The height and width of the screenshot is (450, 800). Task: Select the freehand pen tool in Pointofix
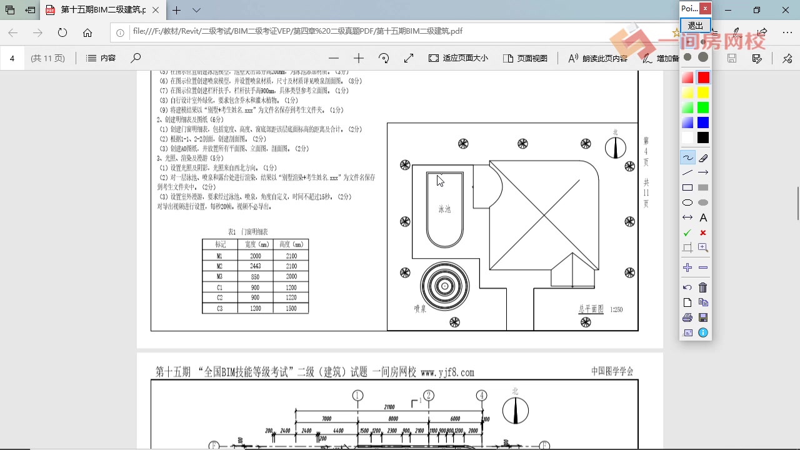pos(687,157)
